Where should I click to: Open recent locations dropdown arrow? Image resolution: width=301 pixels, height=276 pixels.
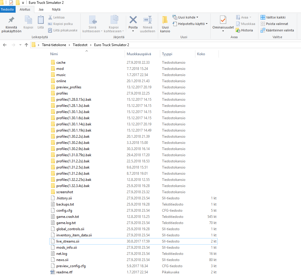point(20,45)
